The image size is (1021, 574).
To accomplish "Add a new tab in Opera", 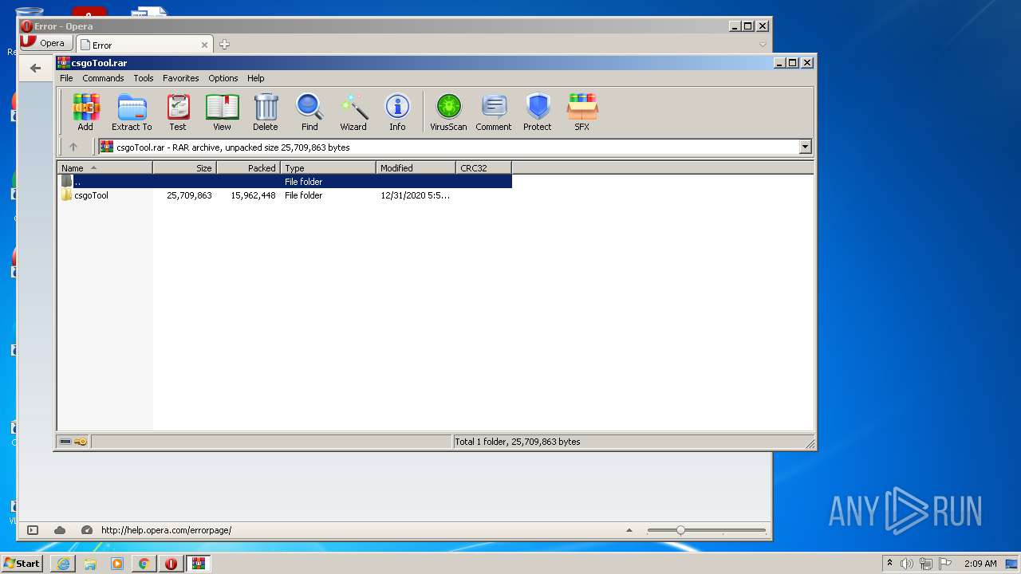I will pos(224,45).
